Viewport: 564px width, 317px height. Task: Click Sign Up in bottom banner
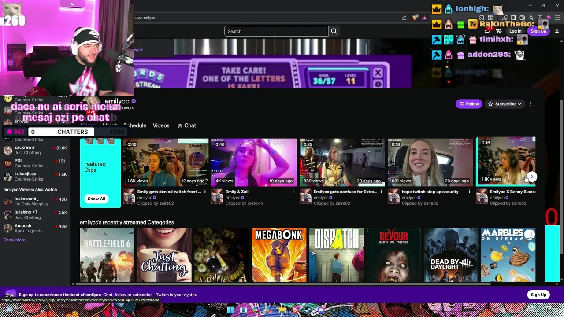pyautogui.click(x=538, y=295)
